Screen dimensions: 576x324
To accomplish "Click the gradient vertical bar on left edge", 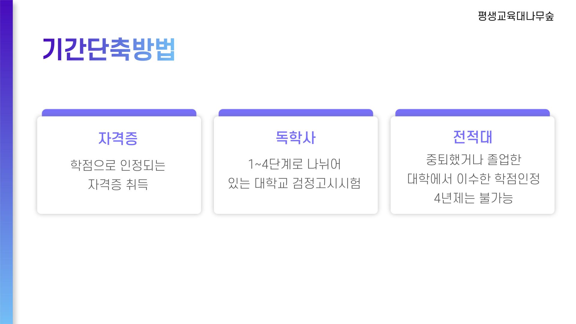I will 6,162.
